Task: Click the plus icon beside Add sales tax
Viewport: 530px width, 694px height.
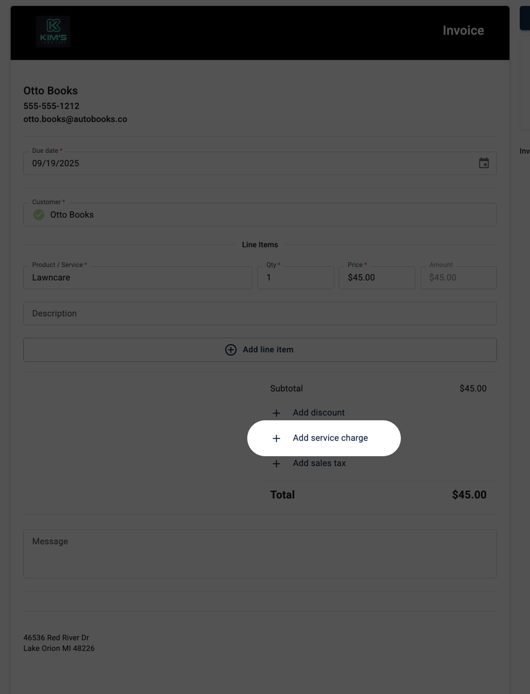Action: (x=276, y=464)
